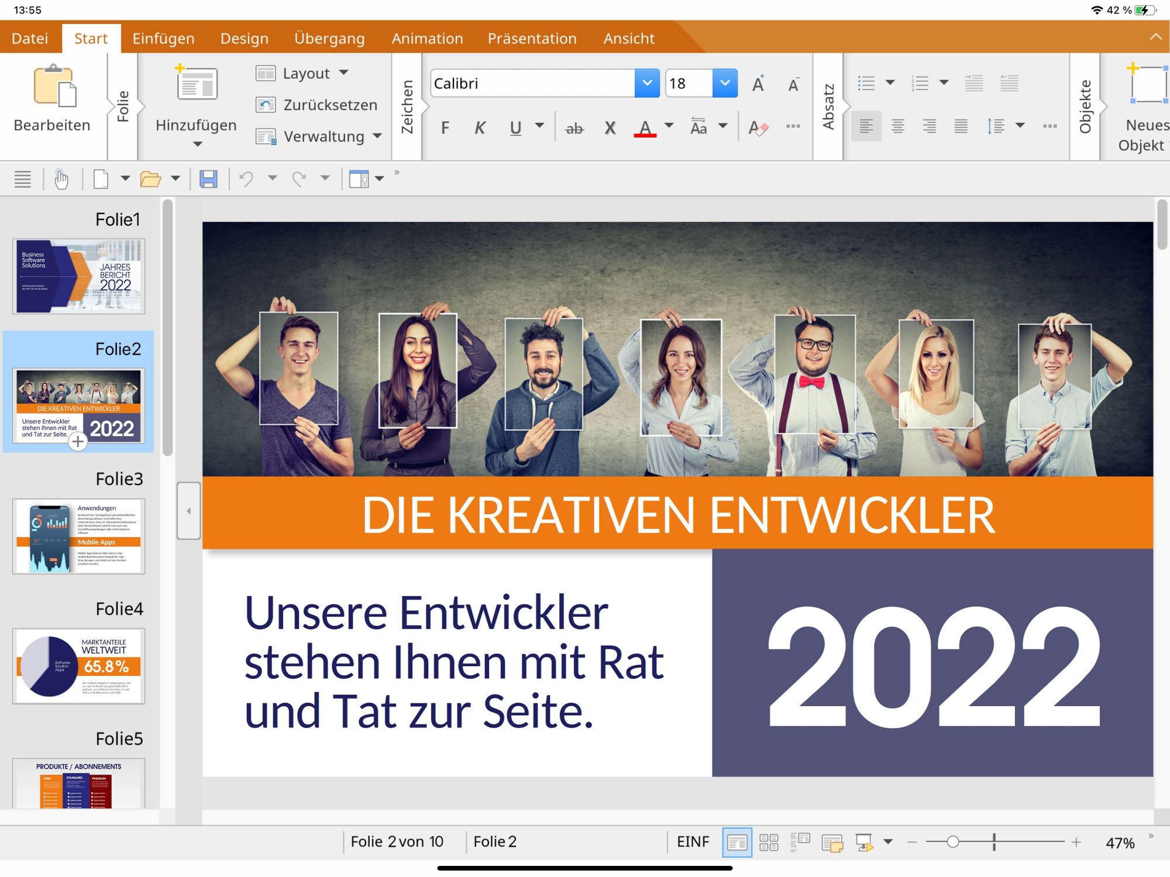Click the zoom slider handle
Screen dimensions: 1170x877
[x=953, y=842]
